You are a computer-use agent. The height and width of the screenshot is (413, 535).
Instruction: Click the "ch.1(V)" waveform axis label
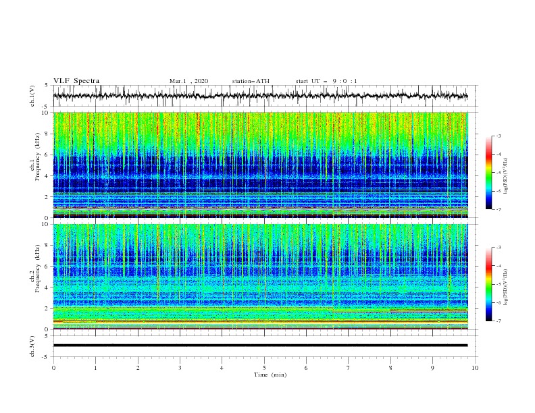coord(32,96)
